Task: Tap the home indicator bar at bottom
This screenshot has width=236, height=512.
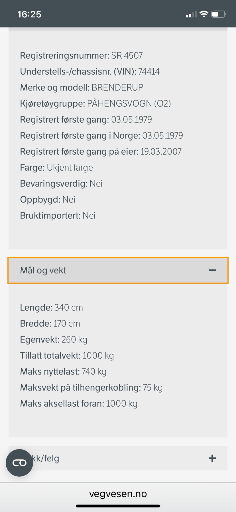Action: pyautogui.click(x=118, y=506)
